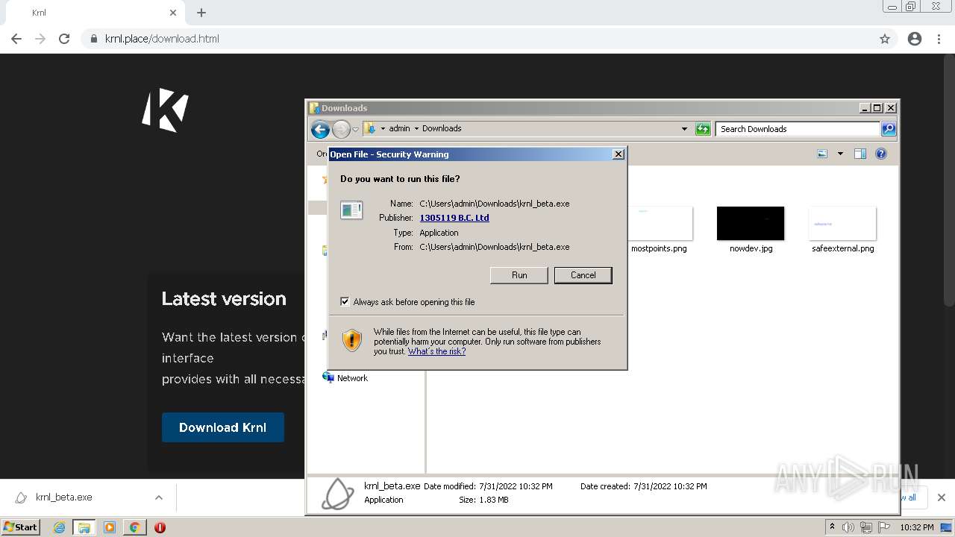Open Explorer help icon
The height and width of the screenshot is (537, 955).
[881, 154]
